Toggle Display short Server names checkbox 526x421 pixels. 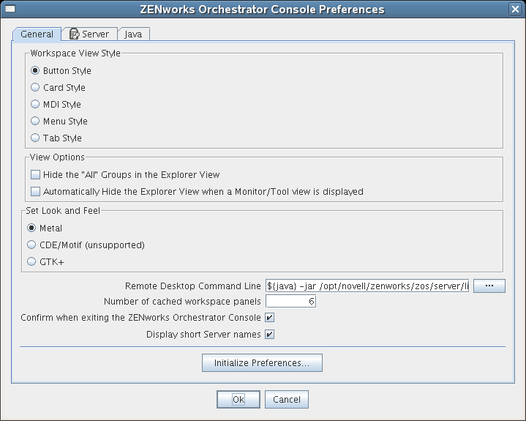click(x=269, y=334)
